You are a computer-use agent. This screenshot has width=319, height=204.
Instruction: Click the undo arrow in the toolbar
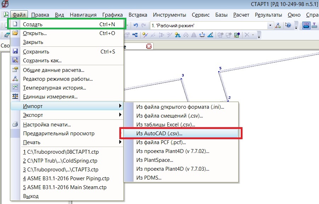pos(136,25)
